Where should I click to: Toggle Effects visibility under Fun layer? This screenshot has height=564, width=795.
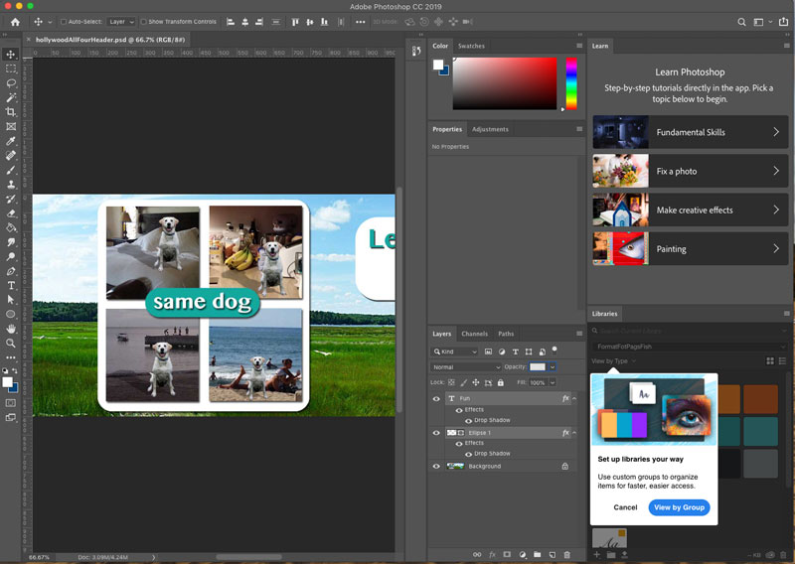click(459, 410)
